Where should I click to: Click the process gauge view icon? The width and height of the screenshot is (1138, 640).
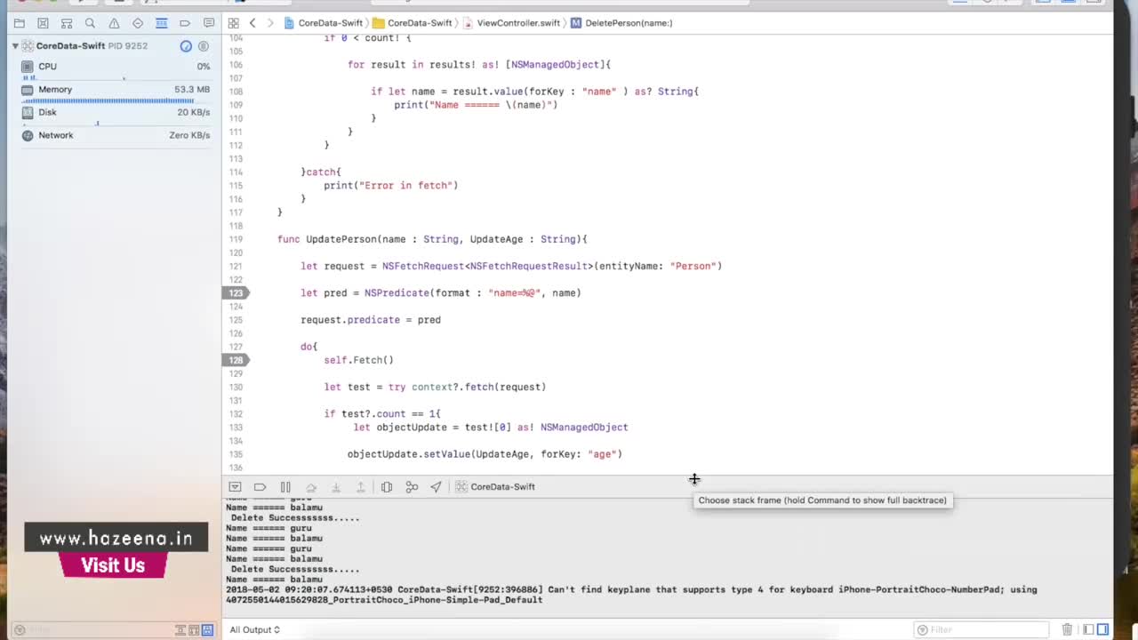click(x=186, y=46)
